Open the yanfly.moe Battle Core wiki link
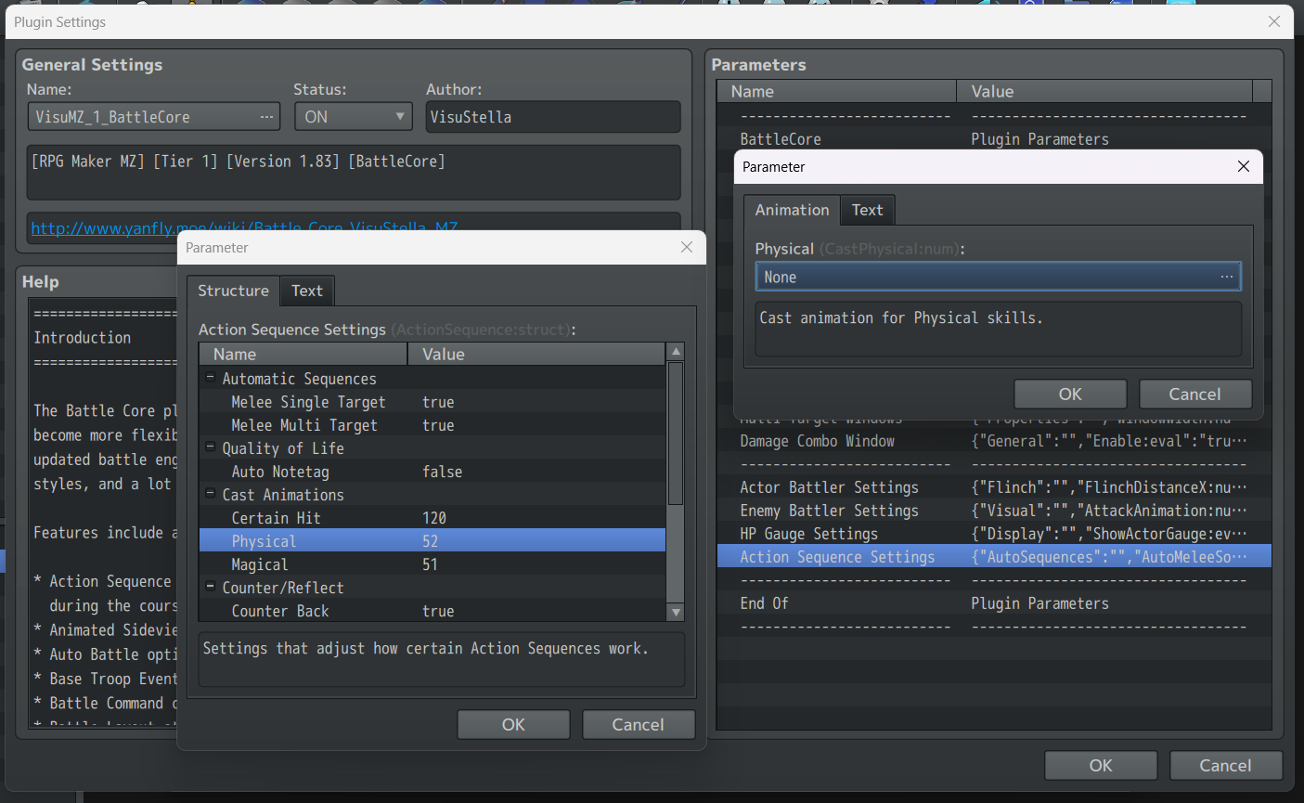Viewport: 1304px width, 803px height. coord(244,228)
